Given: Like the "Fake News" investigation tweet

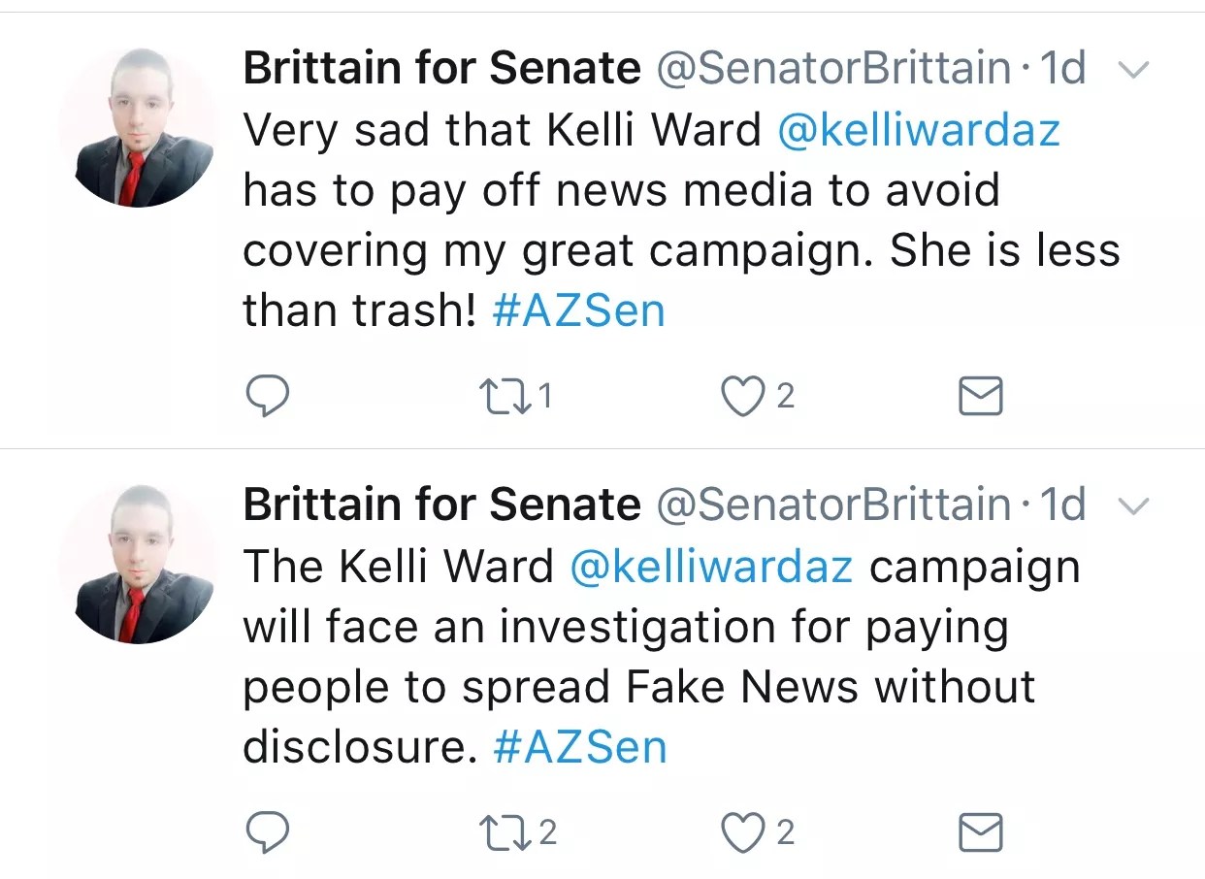Looking at the screenshot, I should tap(743, 832).
